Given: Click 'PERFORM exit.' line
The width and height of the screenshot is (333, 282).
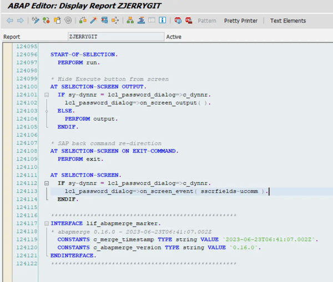Looking at the screenshot, I should pyautogui.click(x=80, y=159).
